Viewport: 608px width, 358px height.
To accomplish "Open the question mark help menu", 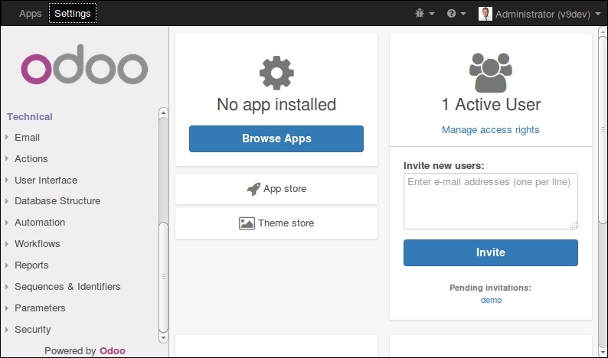I will coord(456,14).
